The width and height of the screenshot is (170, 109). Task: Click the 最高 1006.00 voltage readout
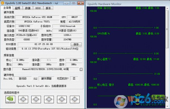coord(144,85)
